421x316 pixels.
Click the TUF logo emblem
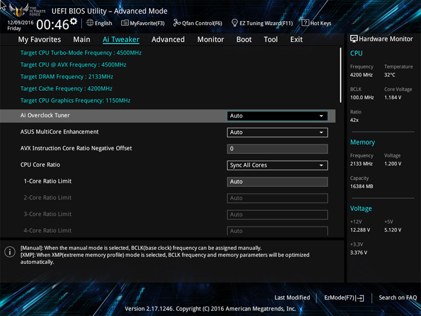(19, 10)
